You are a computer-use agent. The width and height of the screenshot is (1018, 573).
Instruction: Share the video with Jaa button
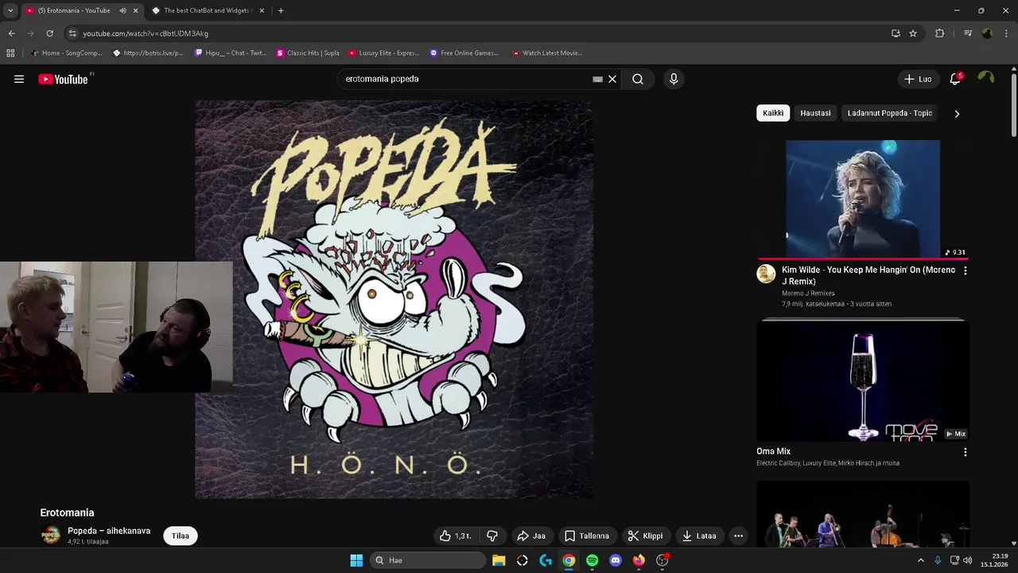click(x=531, y=536)
